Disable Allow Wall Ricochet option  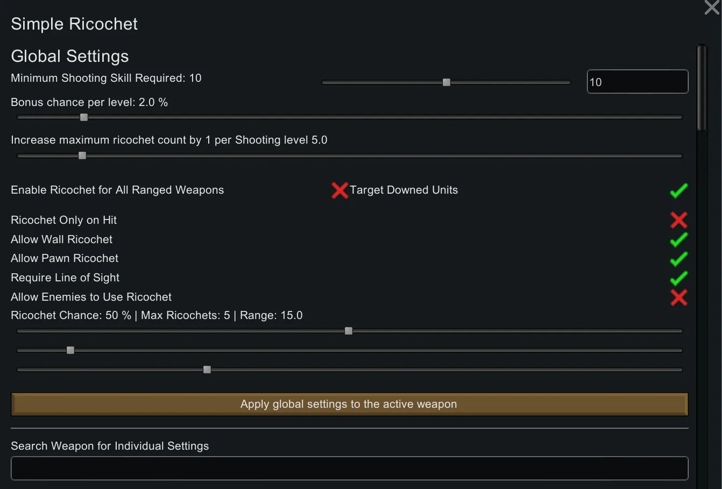[678, 239]
